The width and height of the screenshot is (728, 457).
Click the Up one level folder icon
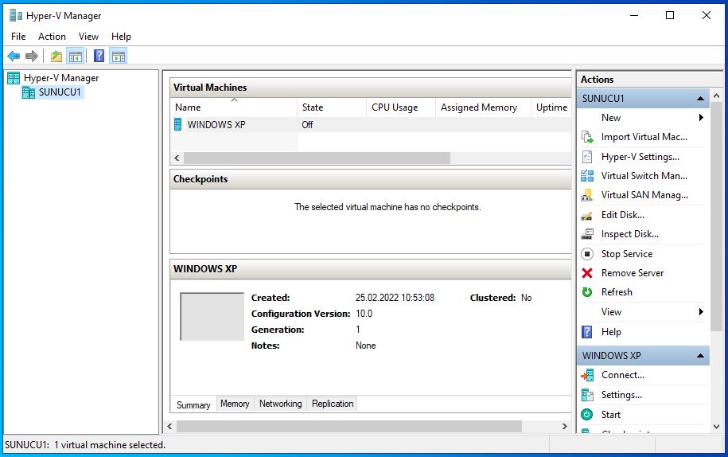56,57
